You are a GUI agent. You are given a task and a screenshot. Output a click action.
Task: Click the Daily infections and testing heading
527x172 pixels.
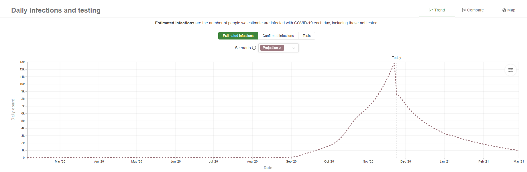[x=56, y=10]
